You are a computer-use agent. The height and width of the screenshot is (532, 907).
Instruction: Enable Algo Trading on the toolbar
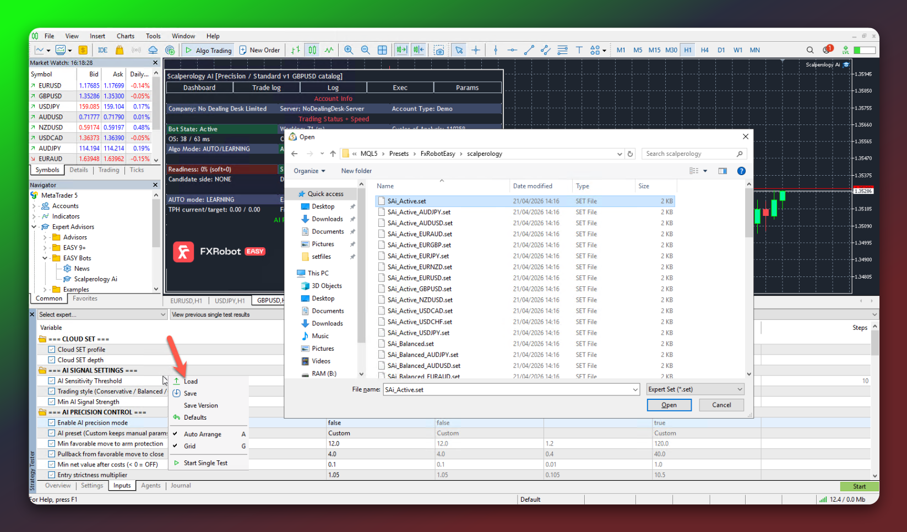(208, 50)
